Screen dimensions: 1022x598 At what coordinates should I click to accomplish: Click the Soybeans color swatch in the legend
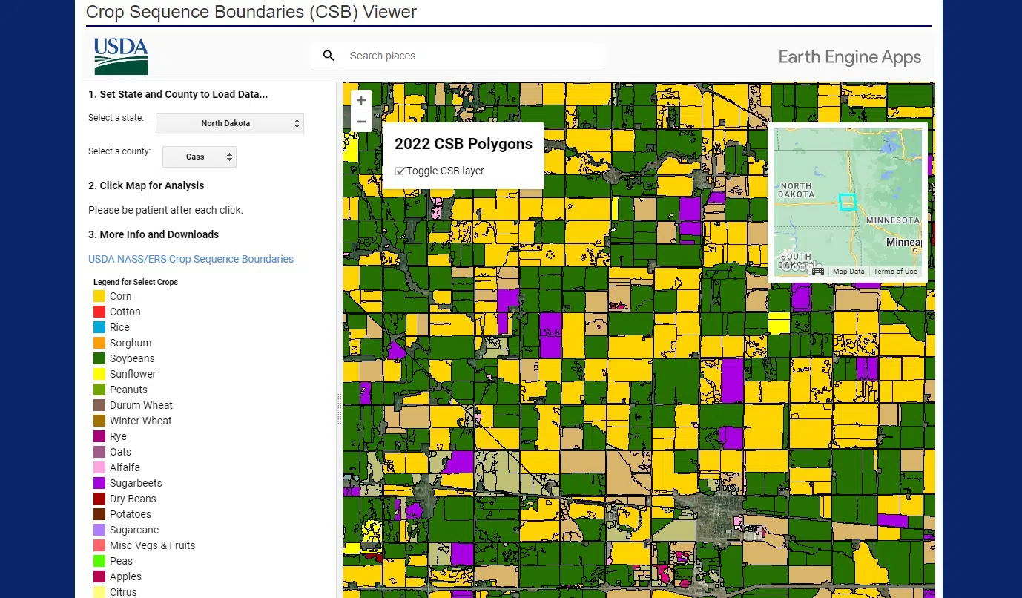coord(98,358)
